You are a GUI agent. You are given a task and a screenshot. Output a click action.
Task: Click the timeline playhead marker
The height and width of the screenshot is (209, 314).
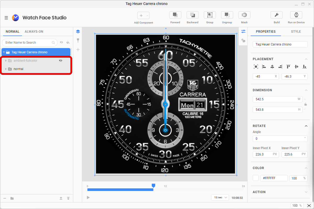point(154,185)
